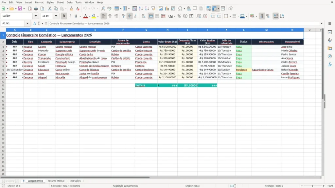Open font color dropdown arrow
Viewport: 335px width, 188px height.
point(90,16)
